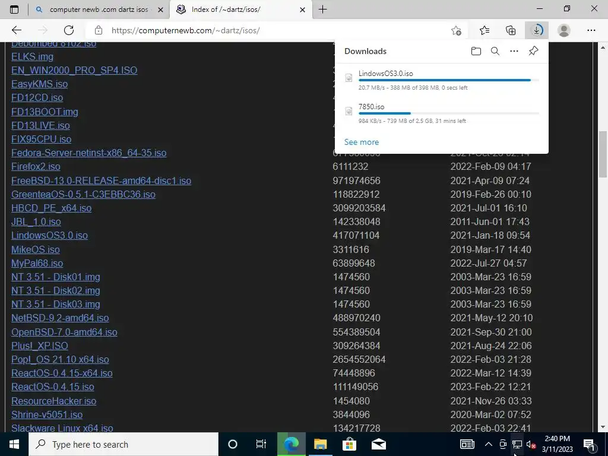Viewport: 608px width, 456px height.
Task: Open the Favorites list
Action: (484, 30)
